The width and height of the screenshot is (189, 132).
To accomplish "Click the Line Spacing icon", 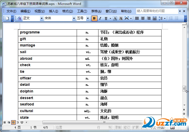I will tap(161, 18).
